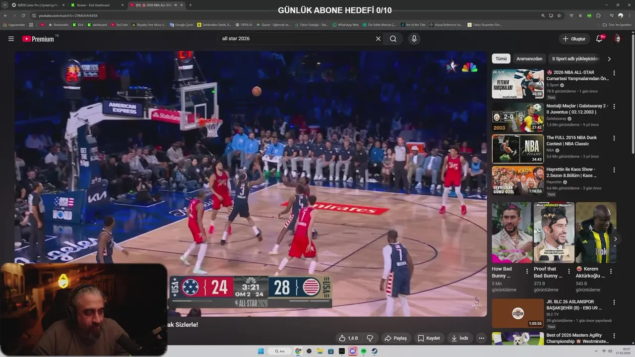
Task: Open options for How Bad Bunny short
Action: (527, 272)
